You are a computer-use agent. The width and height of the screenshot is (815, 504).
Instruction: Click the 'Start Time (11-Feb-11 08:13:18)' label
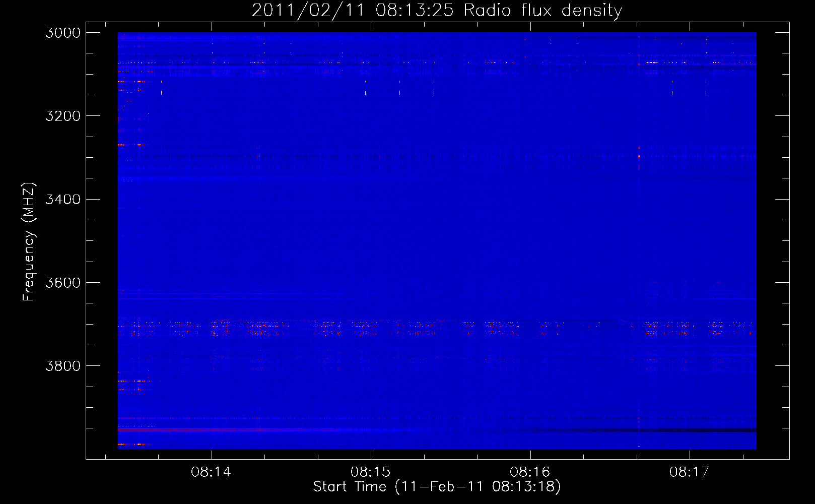[x=437, y=487]
